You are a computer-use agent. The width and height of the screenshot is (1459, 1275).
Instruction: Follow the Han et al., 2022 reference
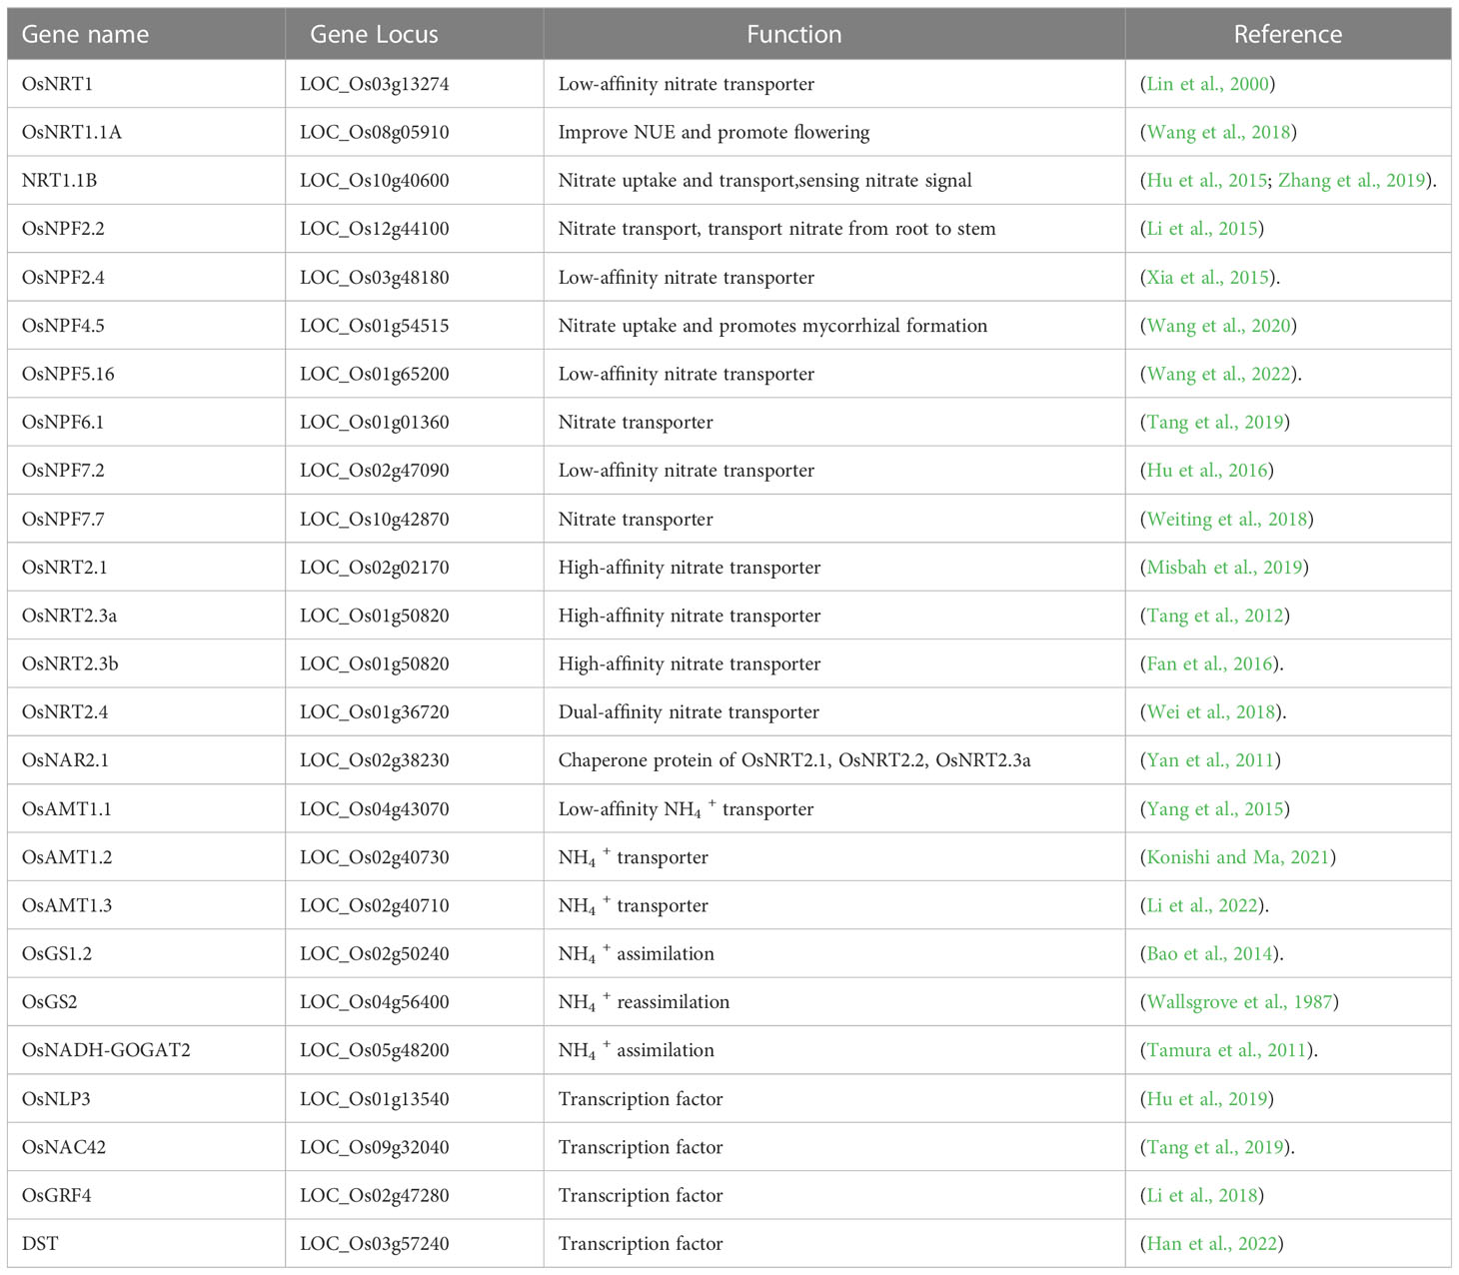[1212, 1244]
